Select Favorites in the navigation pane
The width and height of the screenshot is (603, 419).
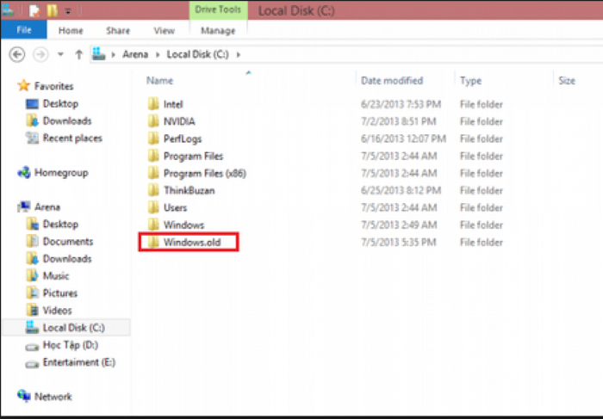(x=53, y=86)
